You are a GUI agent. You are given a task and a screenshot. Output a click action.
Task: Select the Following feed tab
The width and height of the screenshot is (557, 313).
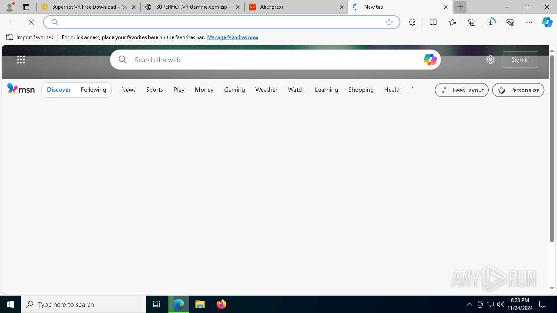pos(94,90)
